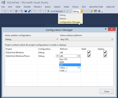Screen dimensions: 118x98
Task: Open the ARCHITECTURE menu
Action: click(96, 7)
